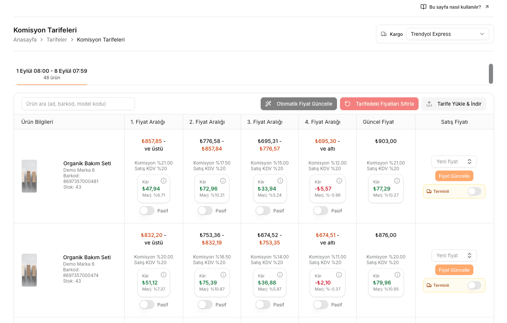
Task: Enable the Pasif toggle under ₺47,94 profit
Action: pyautogui.click(x=147, y=211)
